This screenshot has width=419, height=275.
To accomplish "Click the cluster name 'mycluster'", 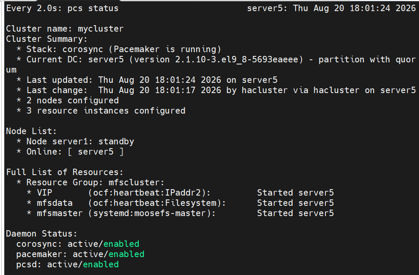I will pyautogui.click(x=100, y=29).
